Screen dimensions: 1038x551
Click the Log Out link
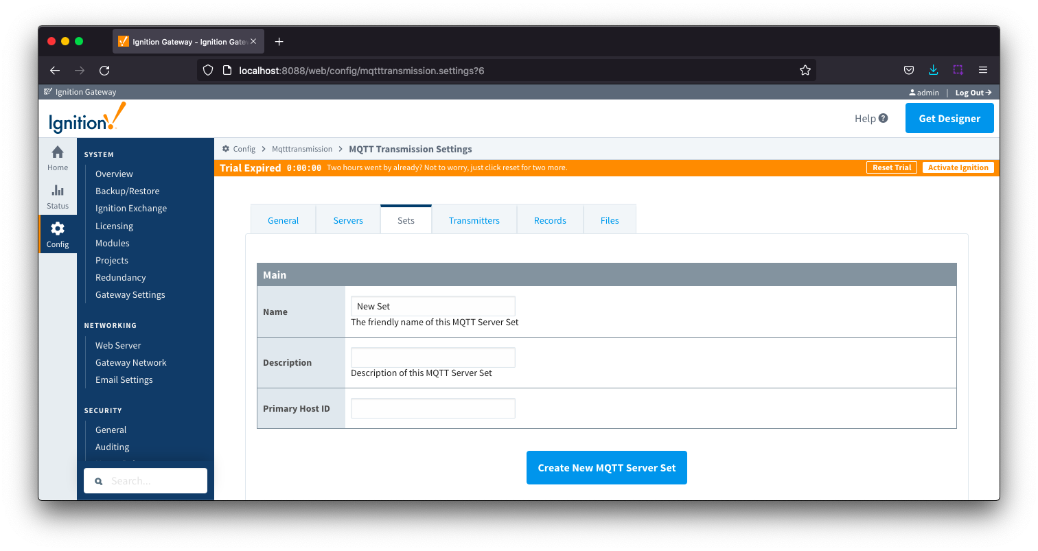click(x=973, y=93)
